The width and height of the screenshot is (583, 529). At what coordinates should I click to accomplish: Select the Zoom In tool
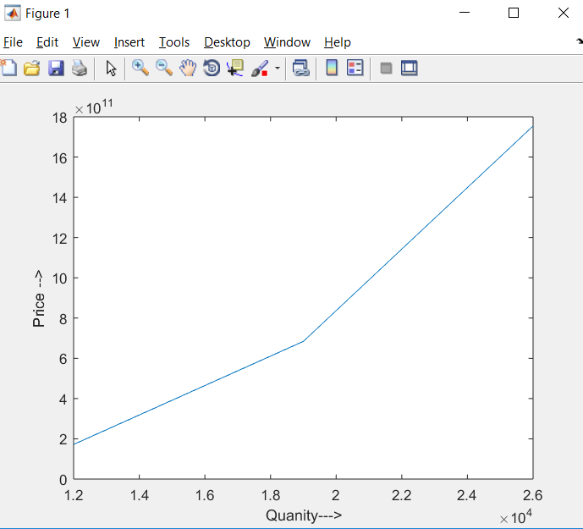pyautogui.click(x=140, y=69)
